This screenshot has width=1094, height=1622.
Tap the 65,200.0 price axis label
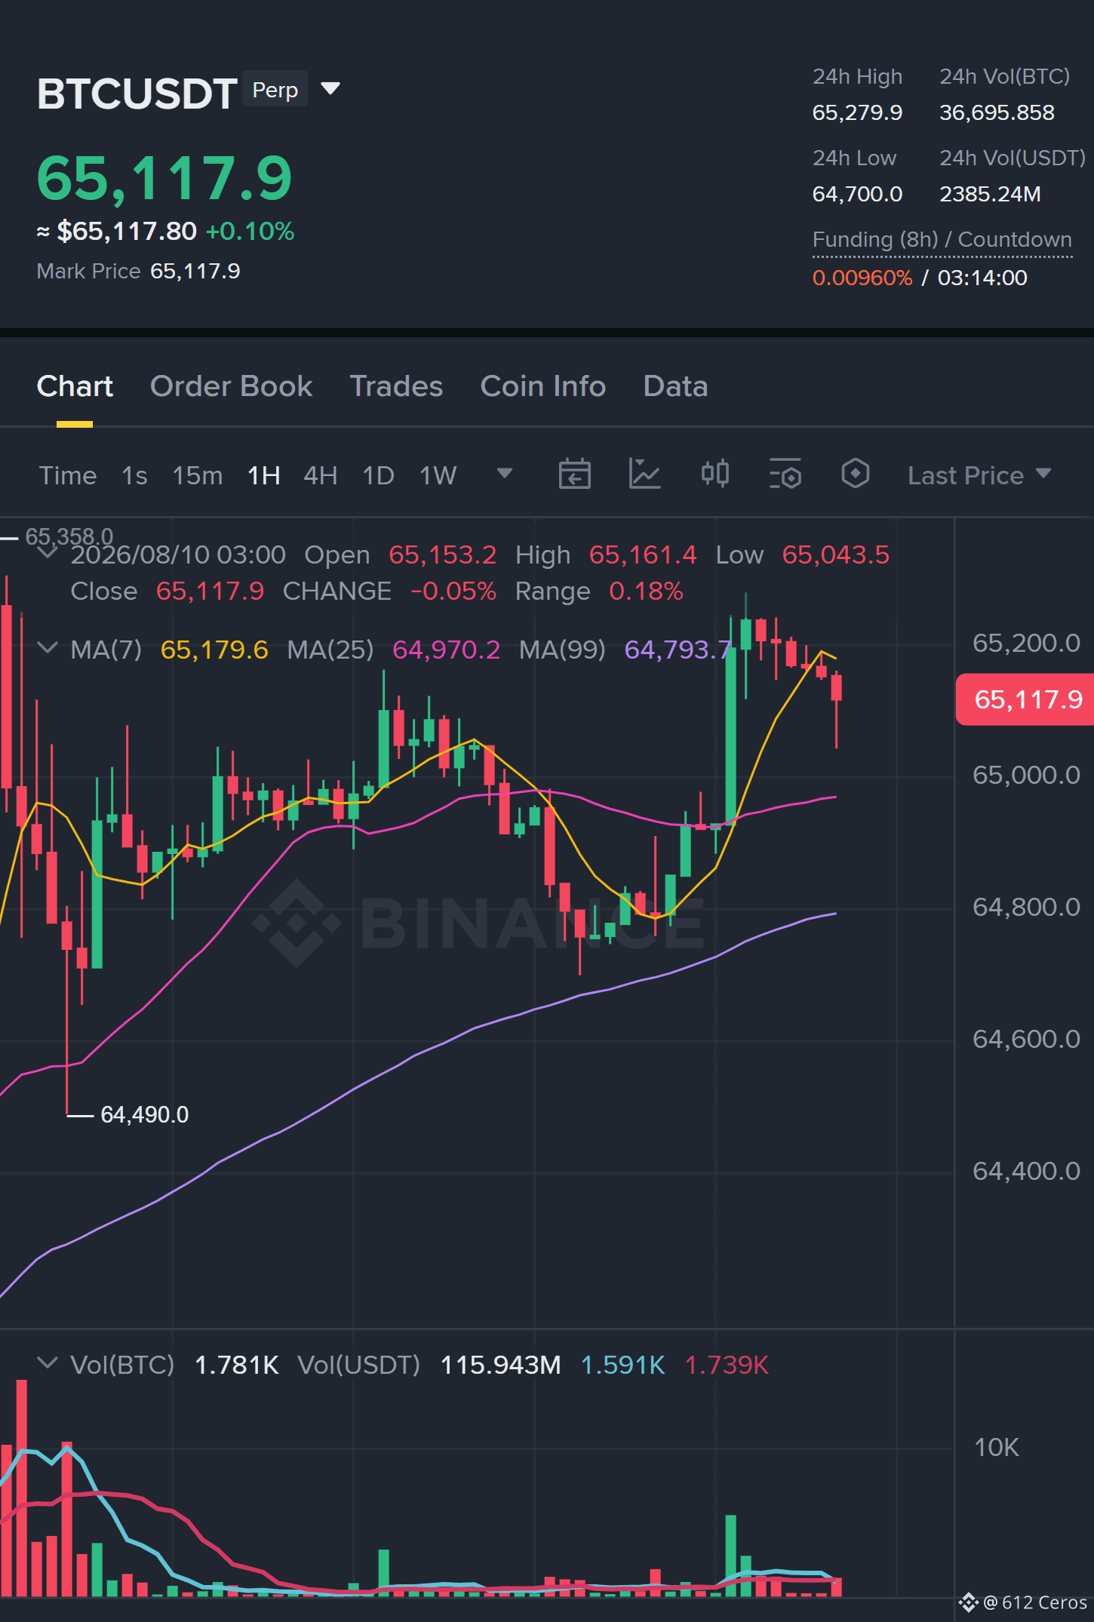tap(1026, 643)
